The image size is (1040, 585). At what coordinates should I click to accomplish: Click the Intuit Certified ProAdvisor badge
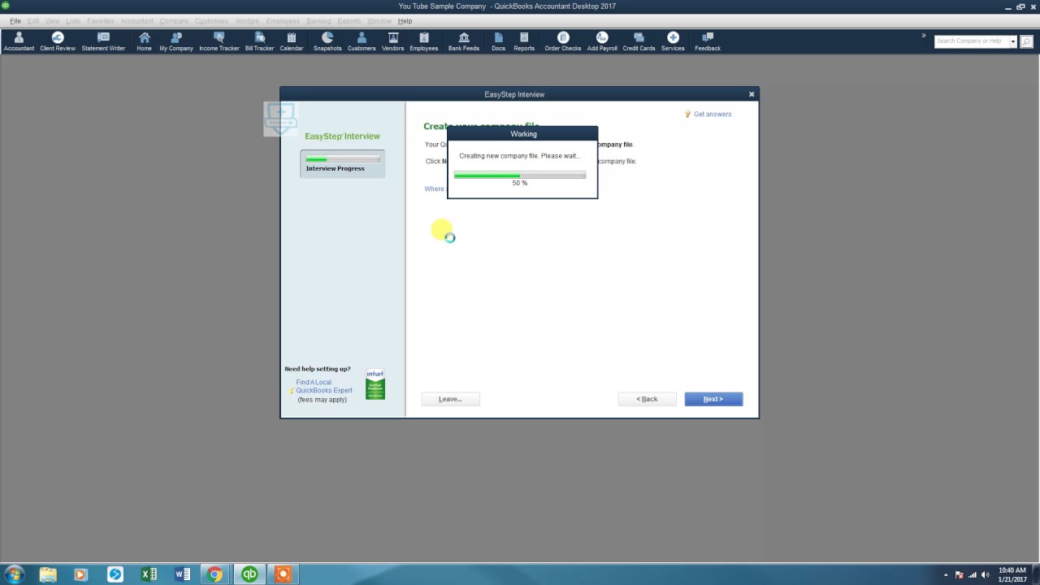point(375,384)
